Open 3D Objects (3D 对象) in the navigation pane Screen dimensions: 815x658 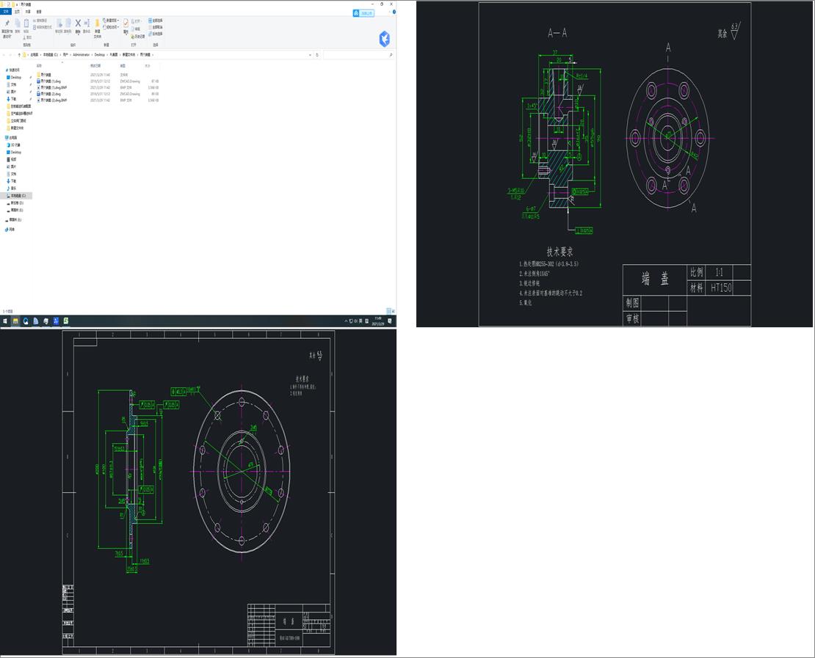pyautogui.click(x=14, y=145)
